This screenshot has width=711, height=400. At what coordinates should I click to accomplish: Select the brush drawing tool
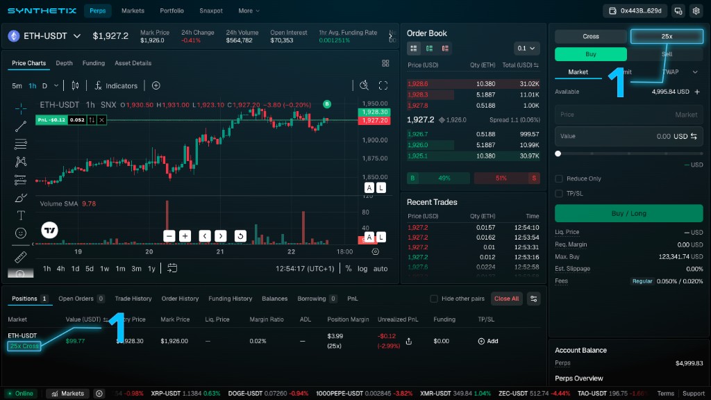[x=20, y=198]
